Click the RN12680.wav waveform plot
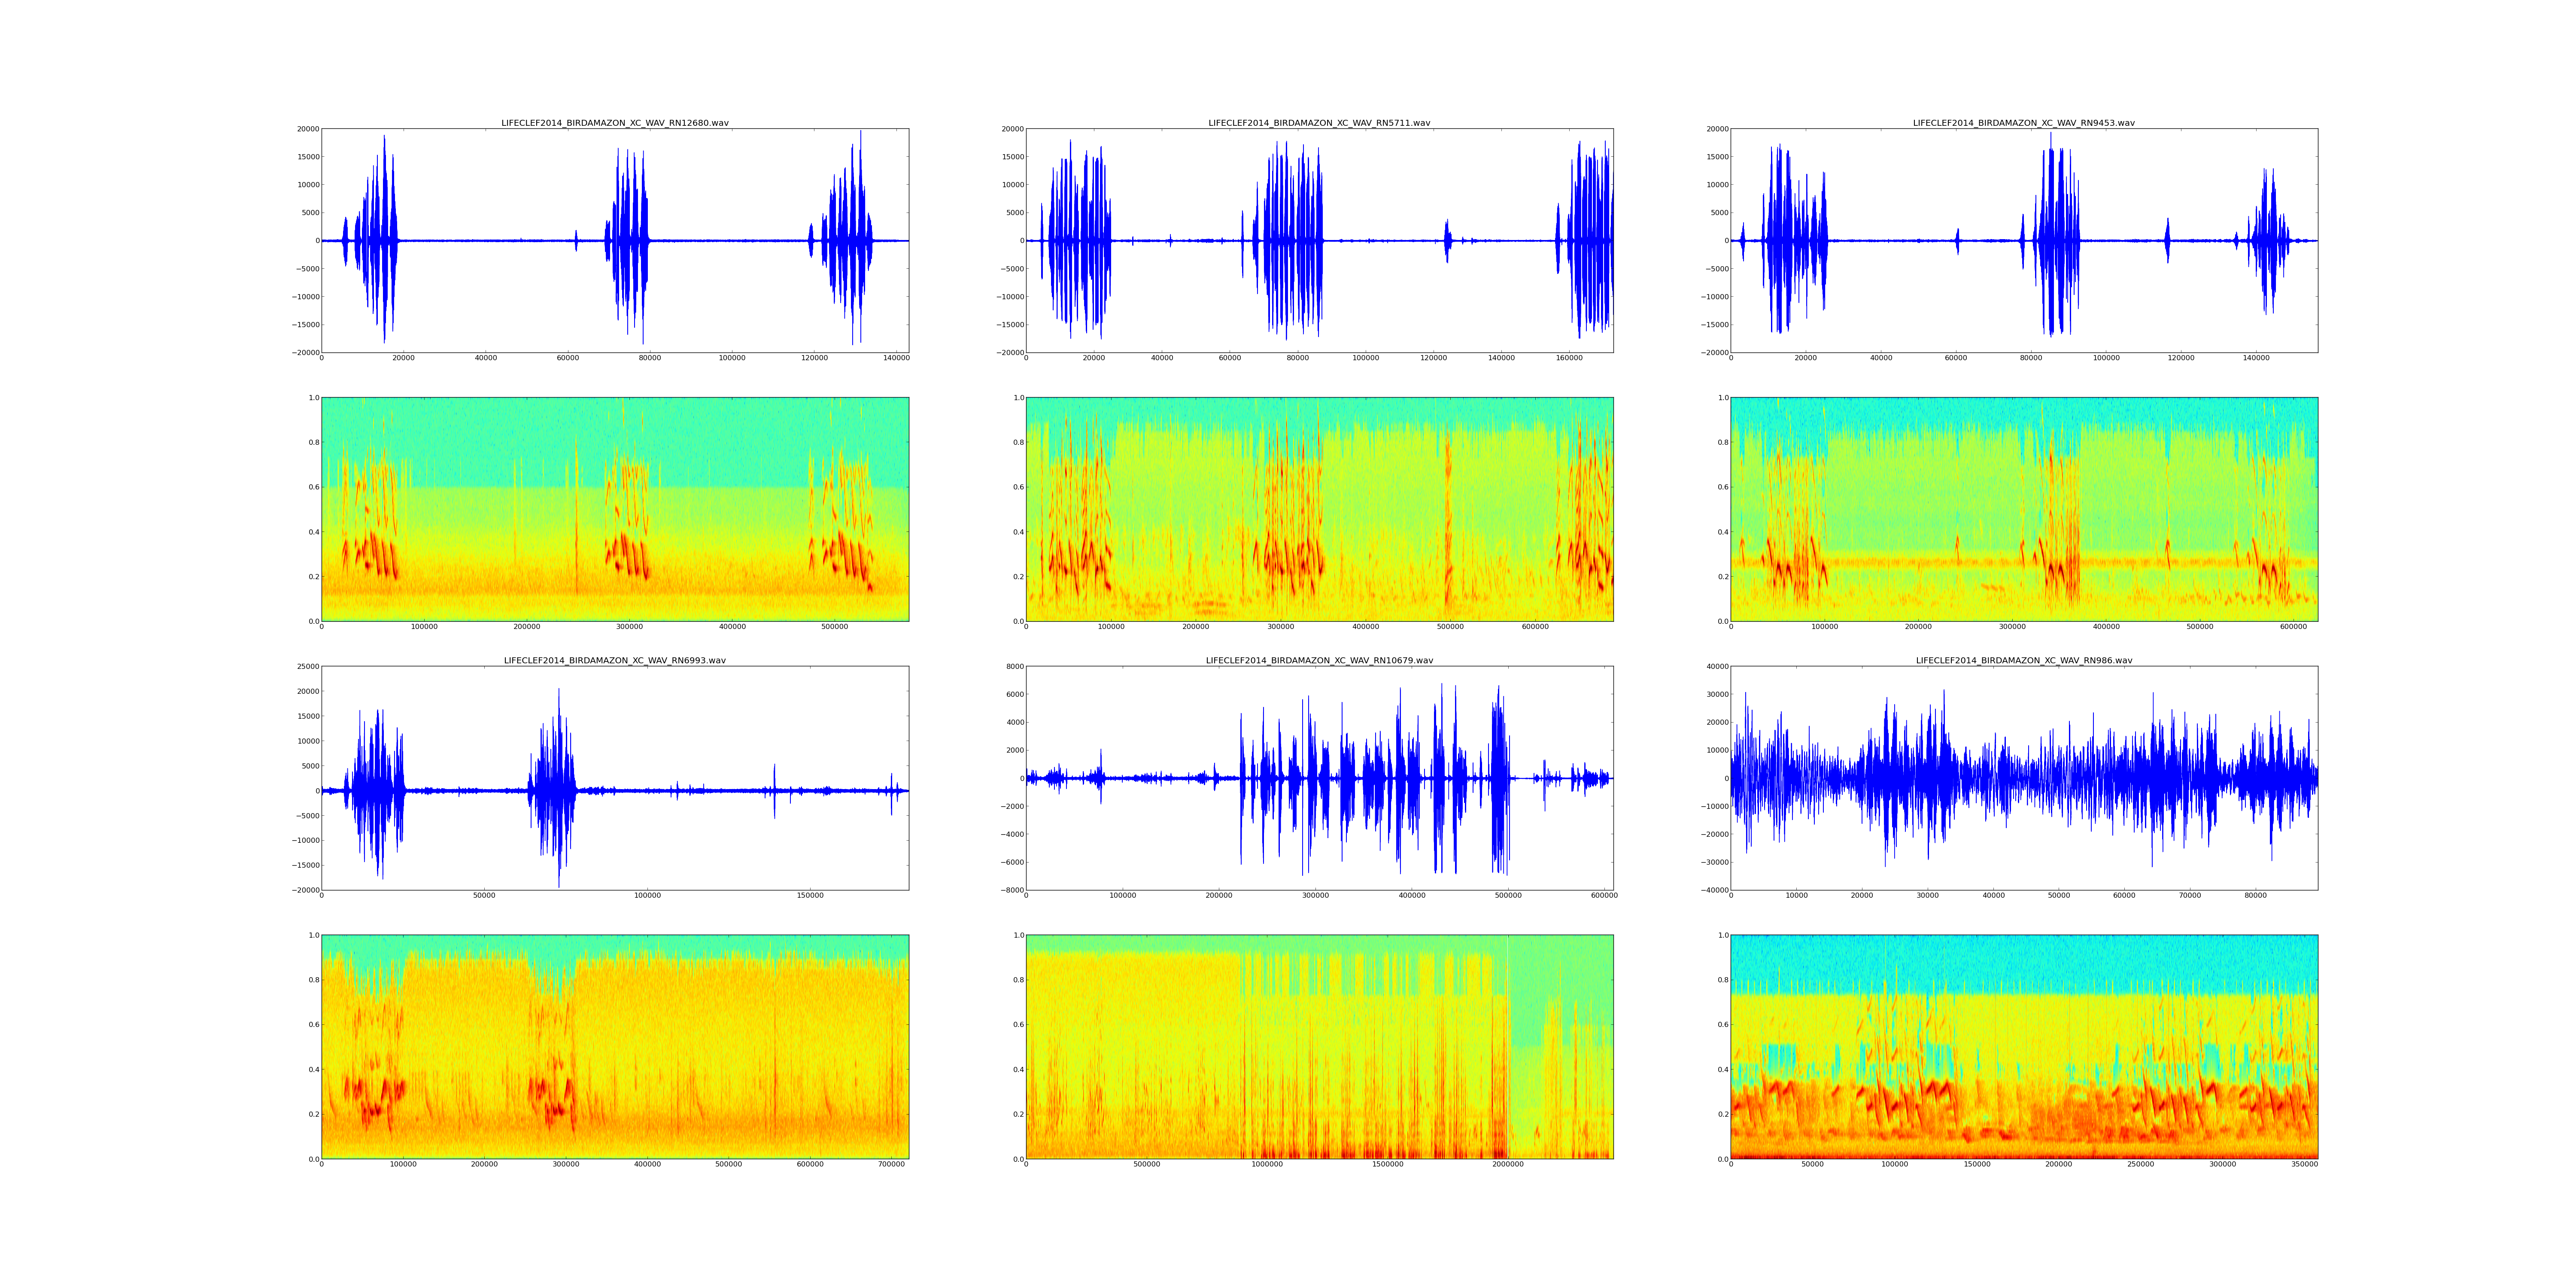Viewport: 2576px width, 1288px height. tap(615, 240)
